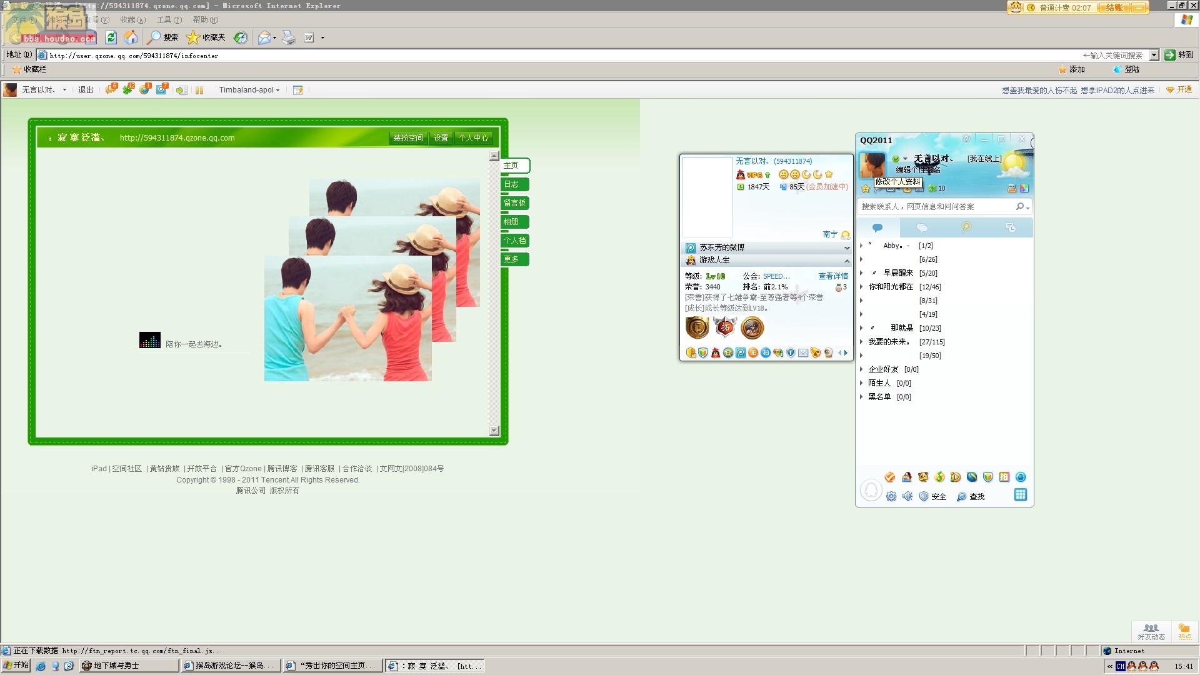The image size is (1200, 675).
Task: Open messages icon with badge 6
Action: [111, 89]
